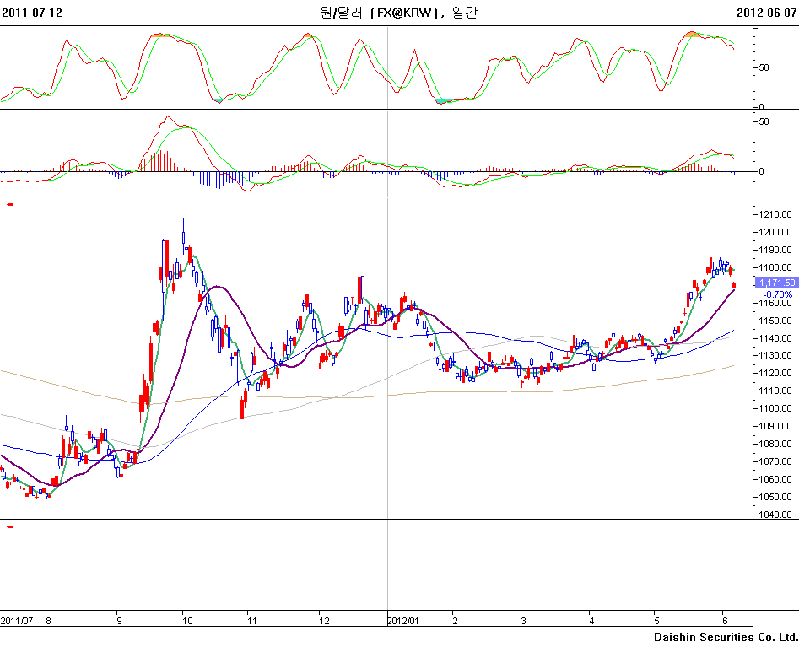Viewport: 799px width, 647px height.
Task: Open the Daishin Securities Co. Ltd. credit
Action: coord(726,637)
